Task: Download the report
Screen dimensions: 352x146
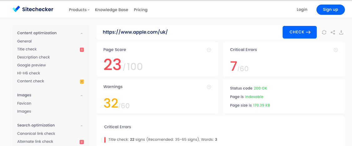Action: pos(341,32)
